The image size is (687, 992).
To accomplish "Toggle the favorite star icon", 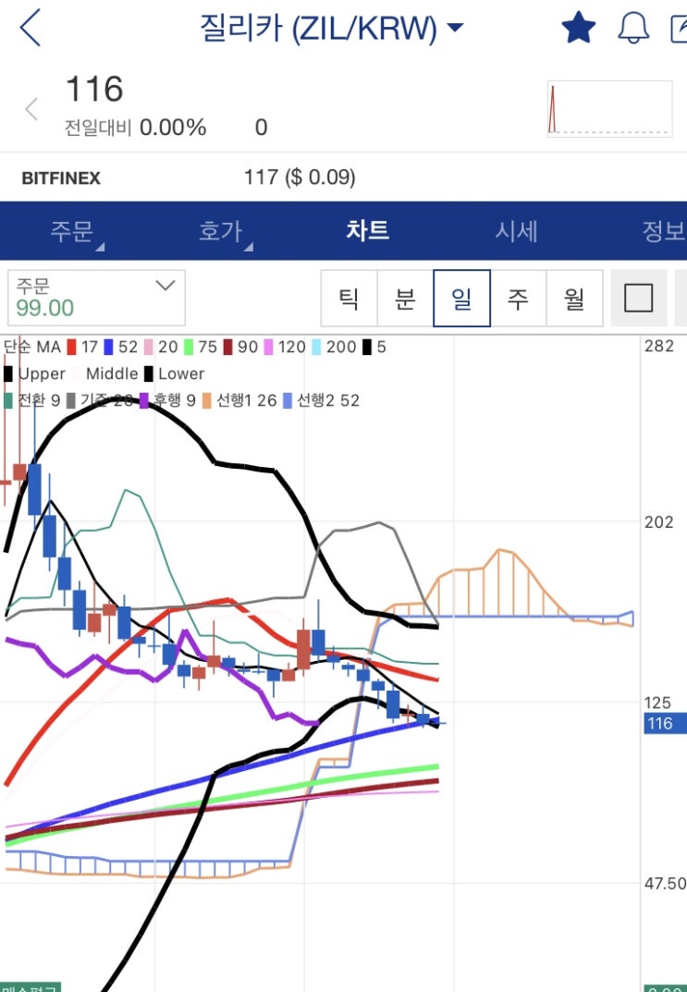I will (578, 28).
